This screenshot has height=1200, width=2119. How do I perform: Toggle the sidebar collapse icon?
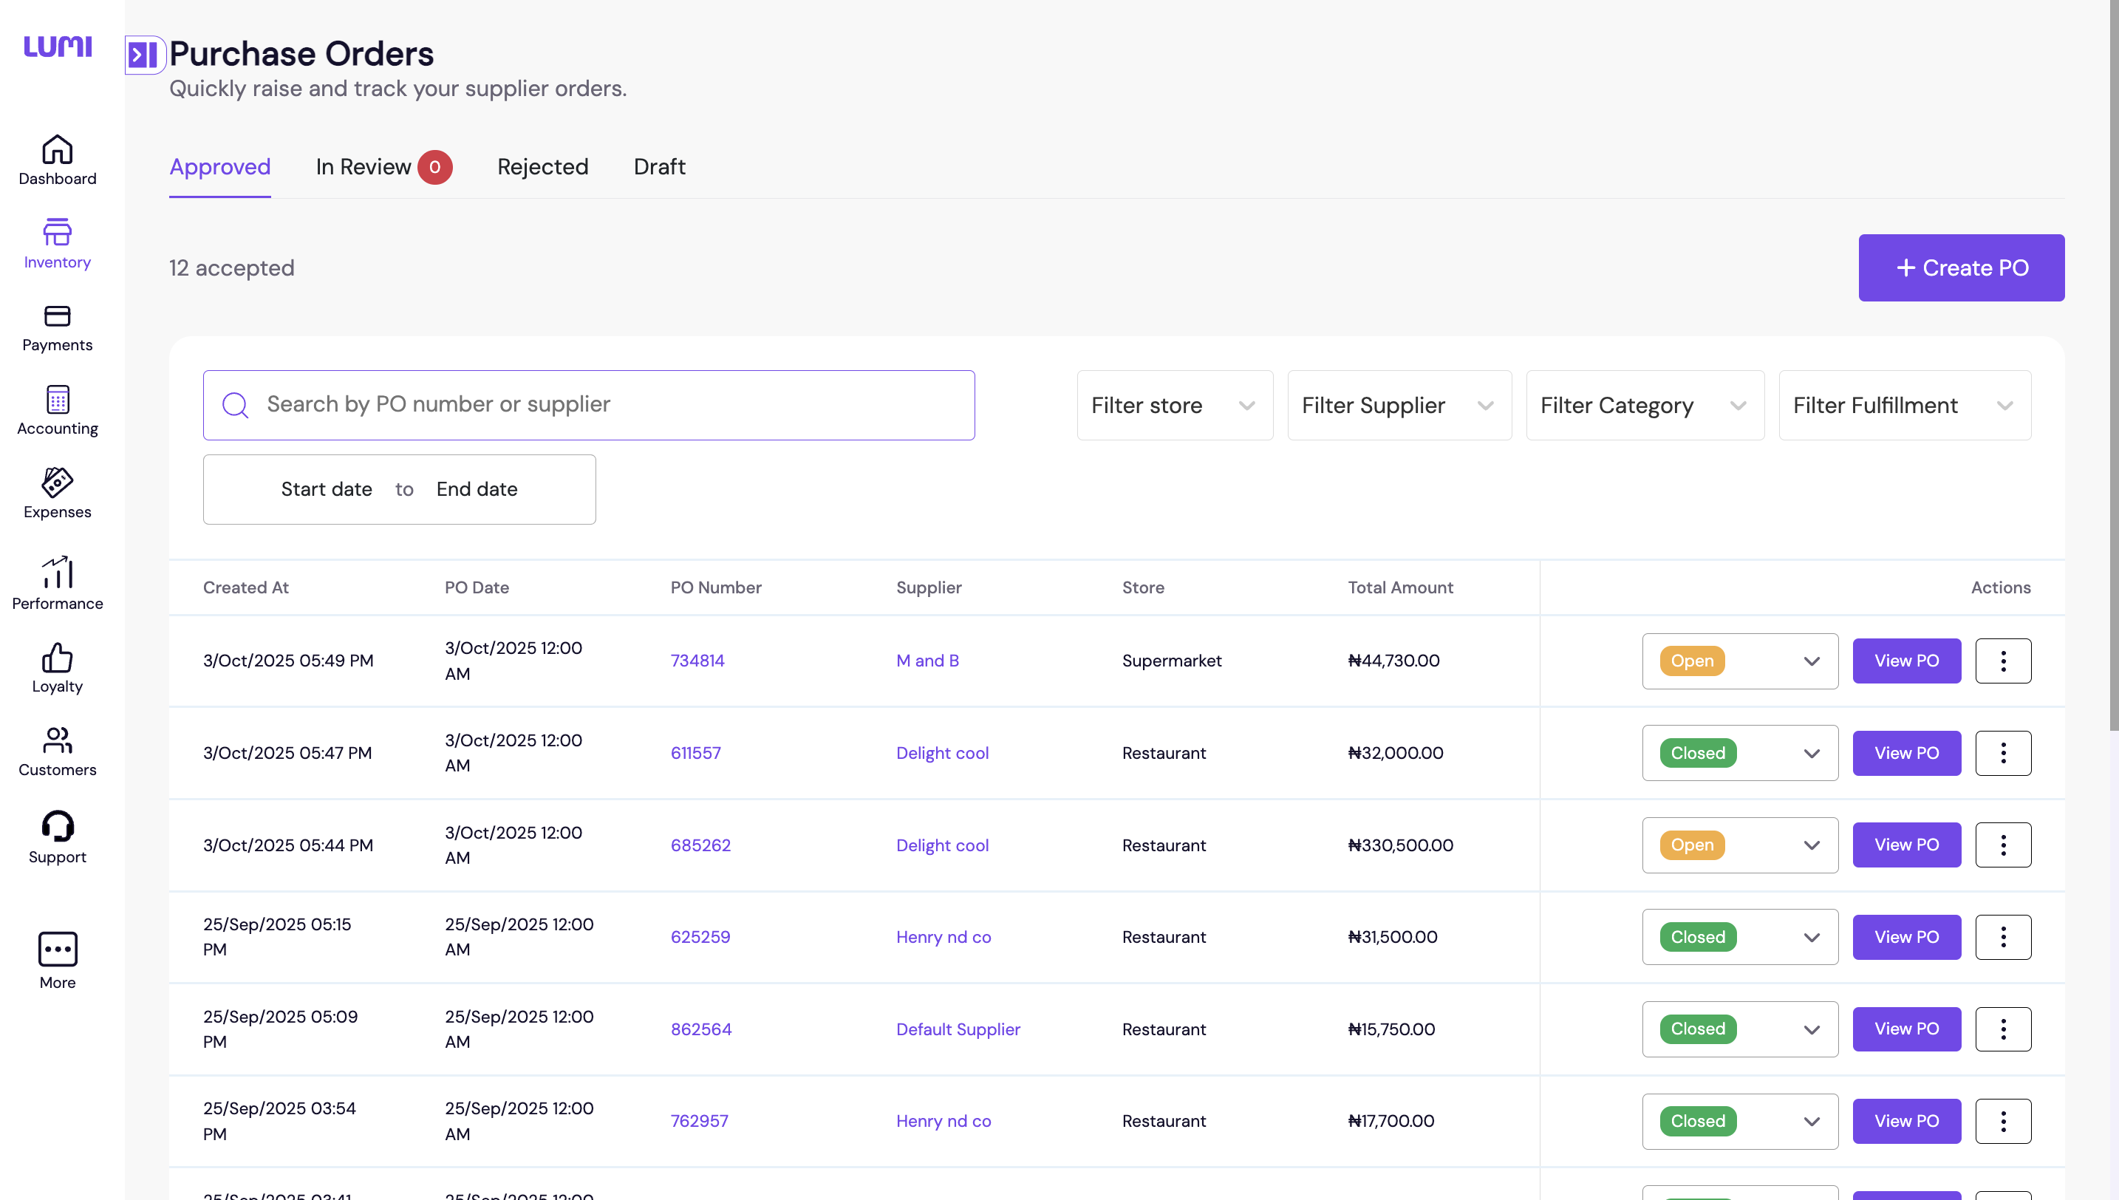143,55
